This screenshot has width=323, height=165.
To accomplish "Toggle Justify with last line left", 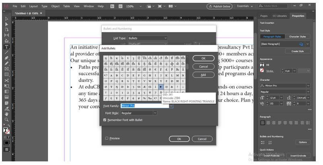I will pyautogui.click(x=280, y=123).
